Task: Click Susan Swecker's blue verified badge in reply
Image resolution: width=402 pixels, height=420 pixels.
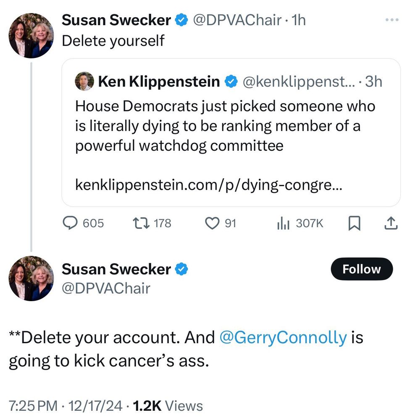Action: coord(181,269)
